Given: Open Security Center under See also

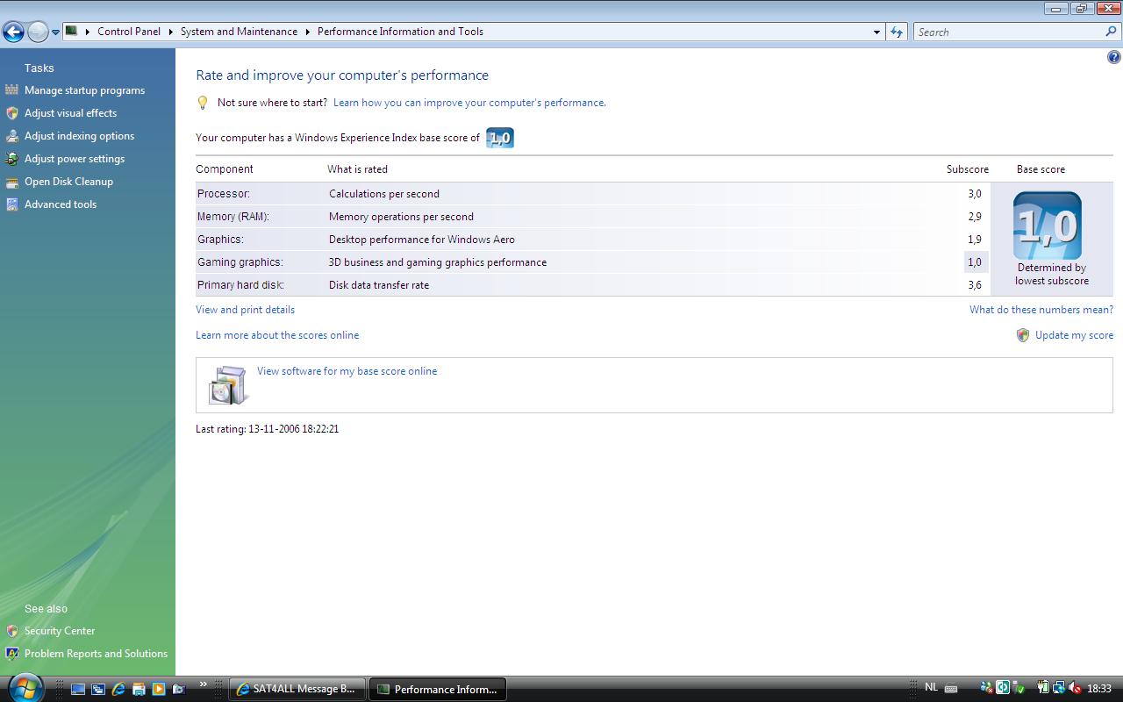Looking at the screenshot, I should [60, 631].
